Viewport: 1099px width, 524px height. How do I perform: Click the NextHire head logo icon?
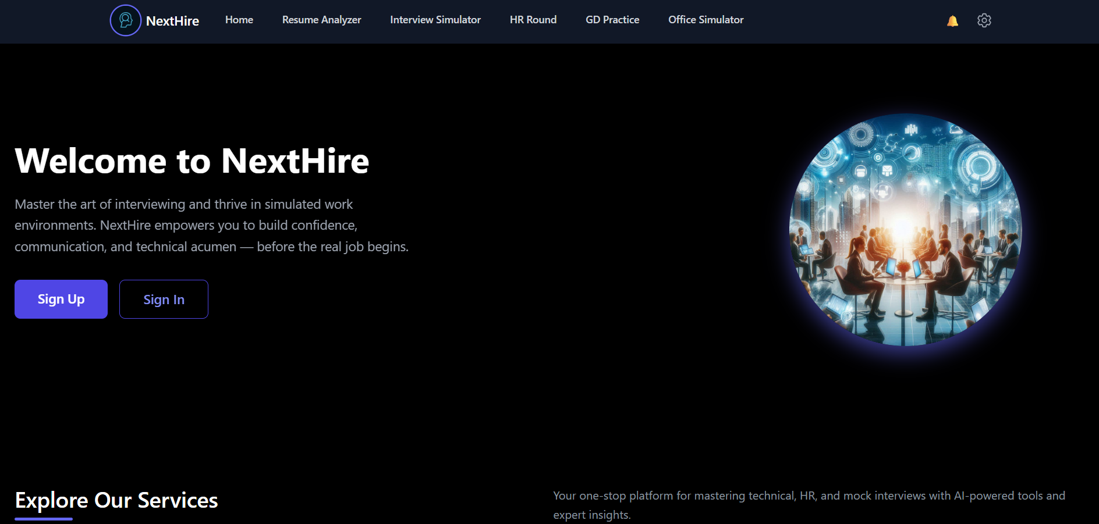click(x=125, y=20)
